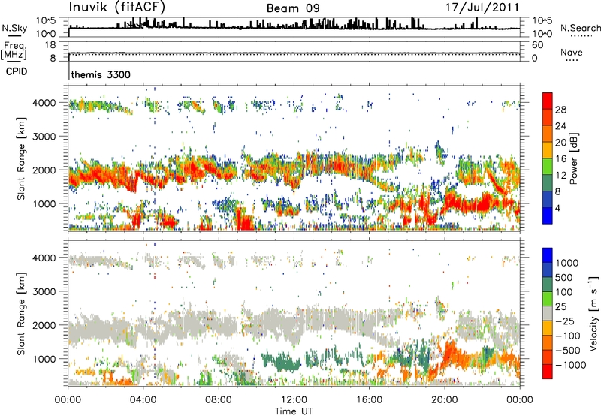The image size is (601, 416).
Task: Click velocity panel 'Slant Range [km]' axis title
Action: click(21, 314)
